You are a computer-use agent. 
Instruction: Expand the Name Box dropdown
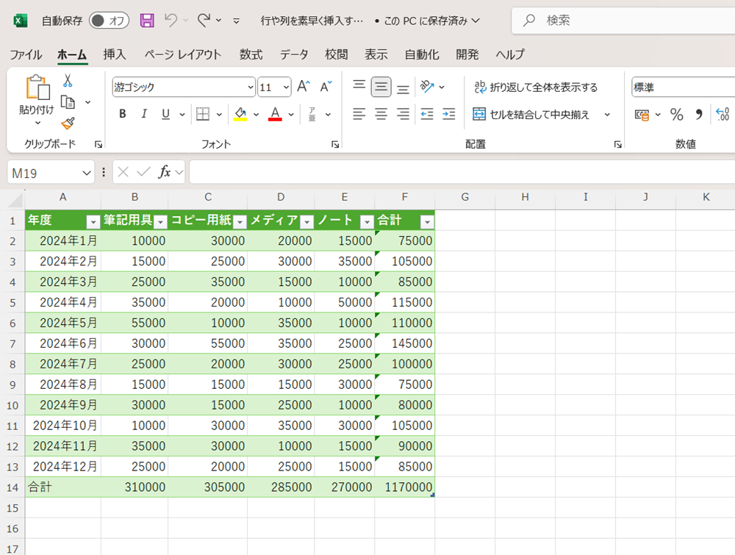[86, 173]
